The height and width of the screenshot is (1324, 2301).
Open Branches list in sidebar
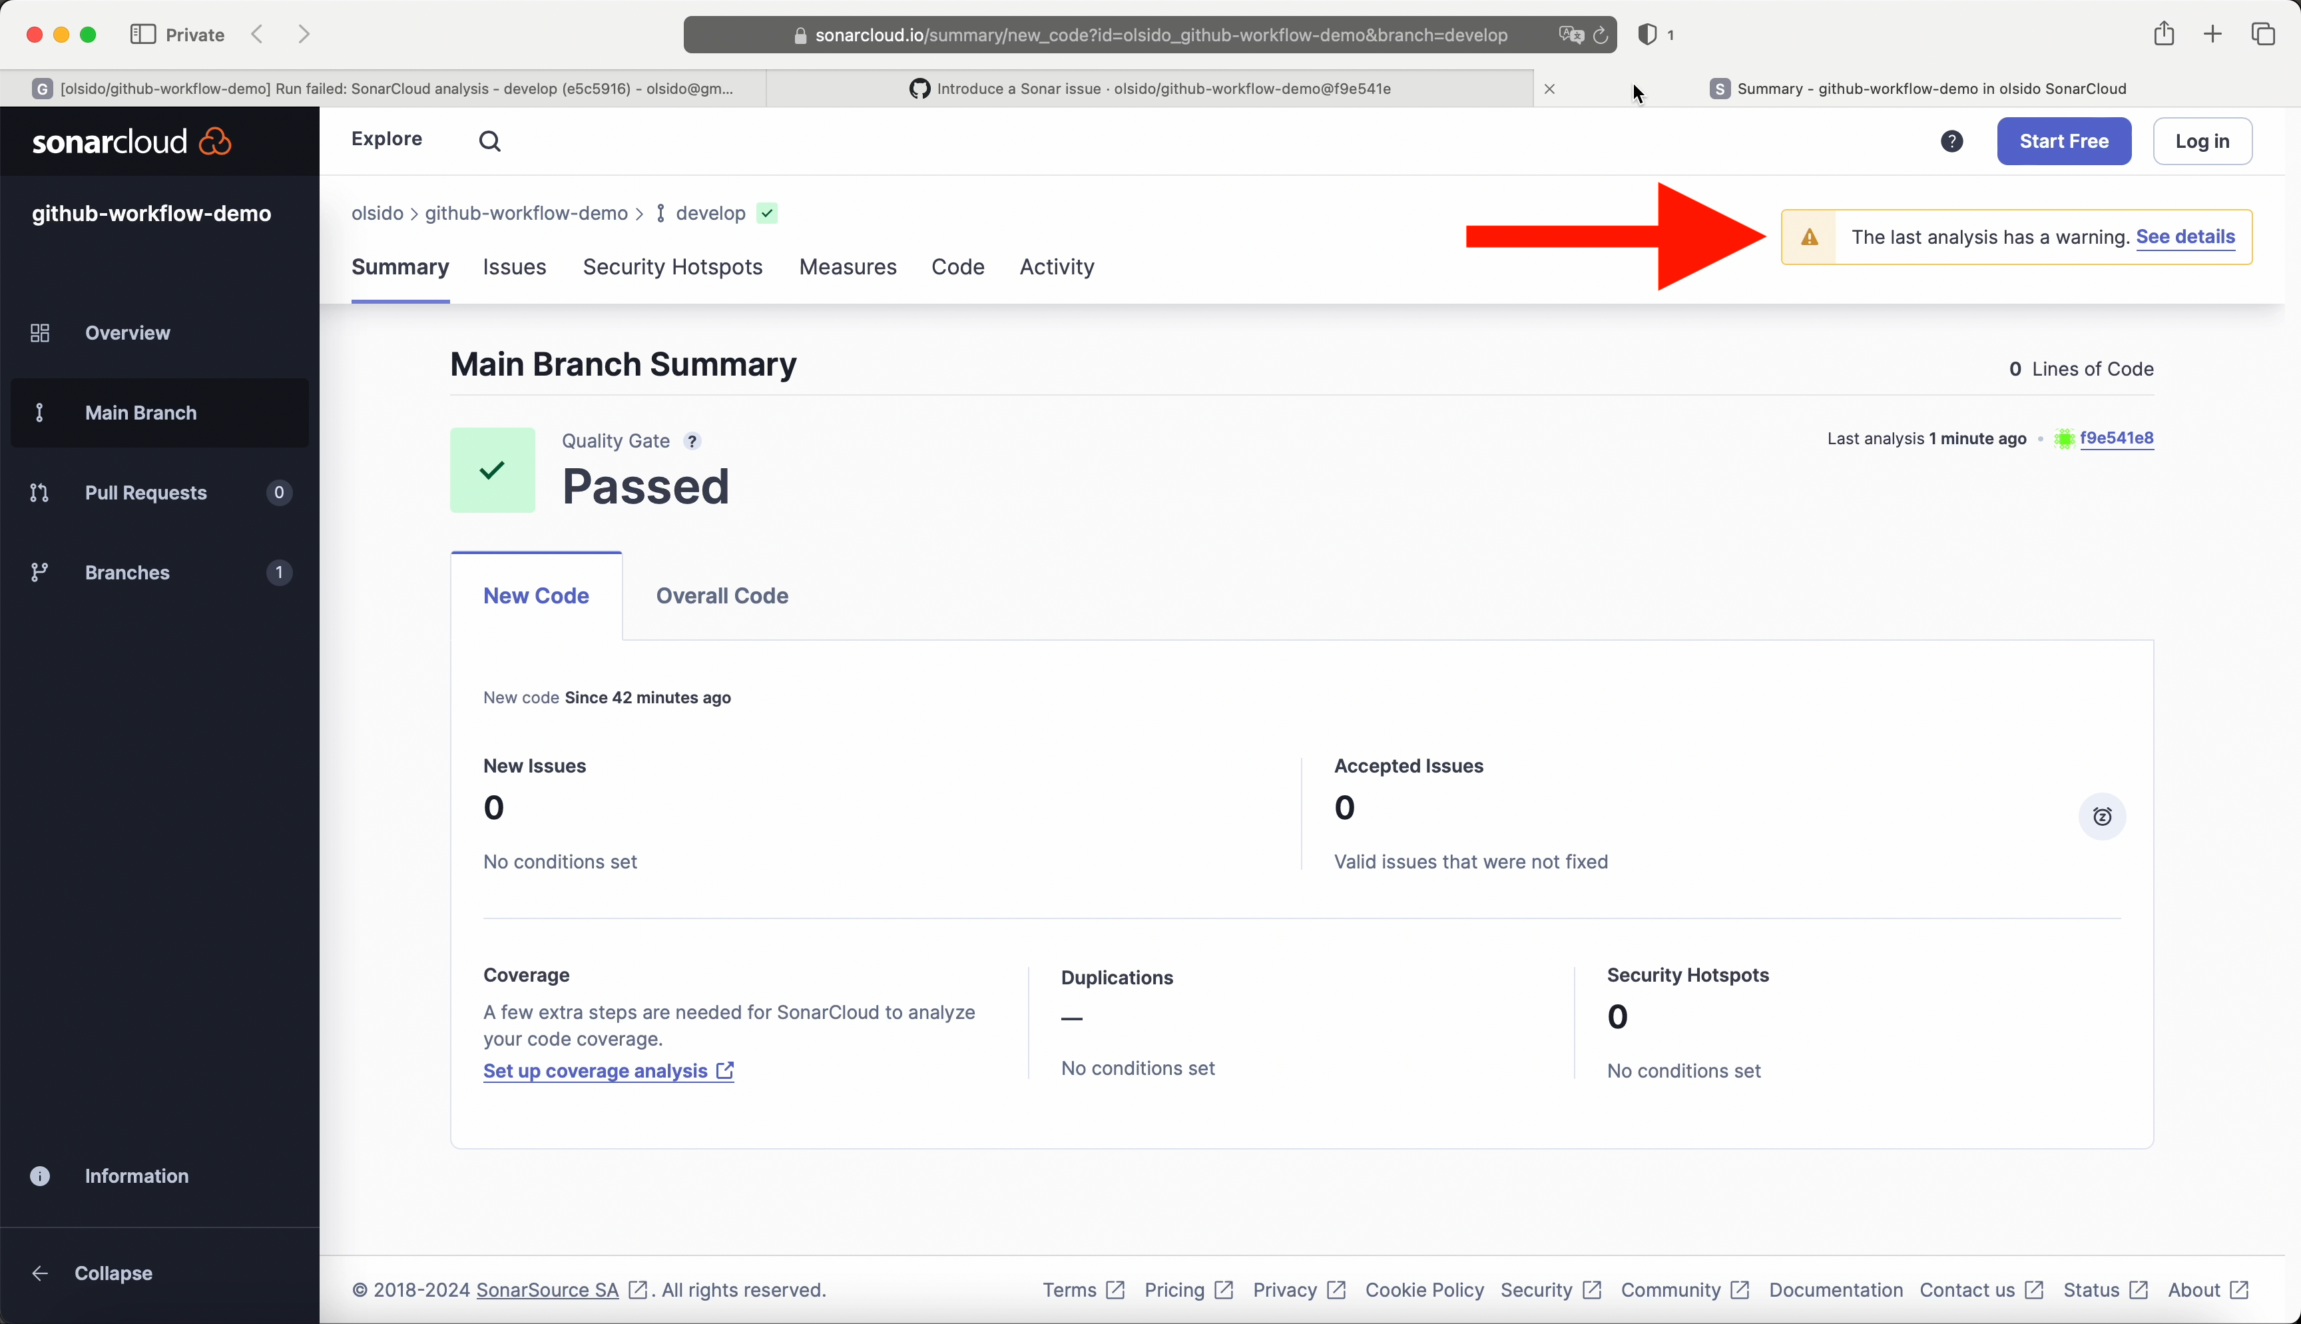(127, 573)
